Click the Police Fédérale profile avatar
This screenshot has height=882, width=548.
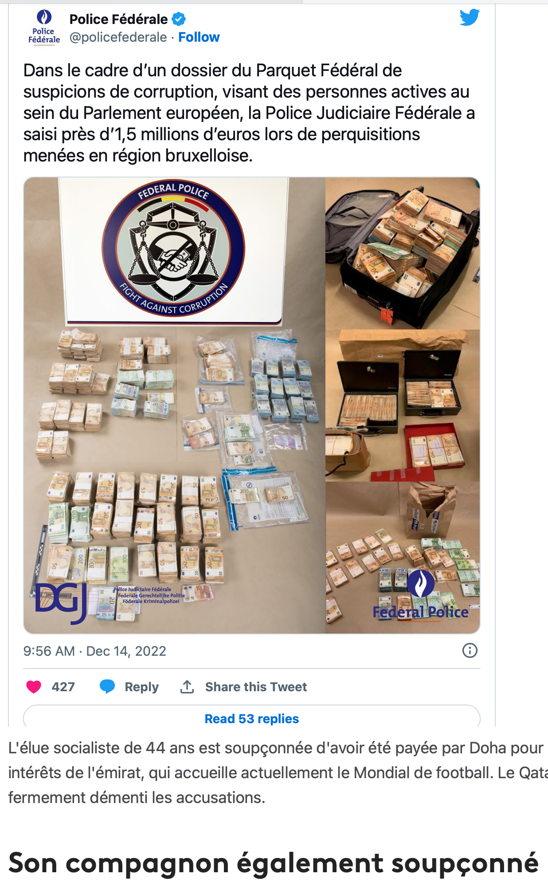[x=44, y=28]
